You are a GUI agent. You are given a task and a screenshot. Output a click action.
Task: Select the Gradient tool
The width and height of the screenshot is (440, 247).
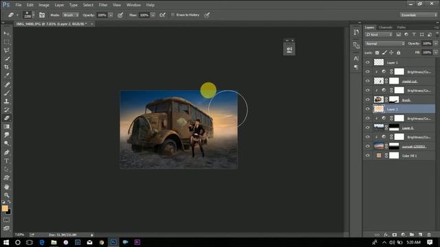pyautogui.click(x=6, y=126)
